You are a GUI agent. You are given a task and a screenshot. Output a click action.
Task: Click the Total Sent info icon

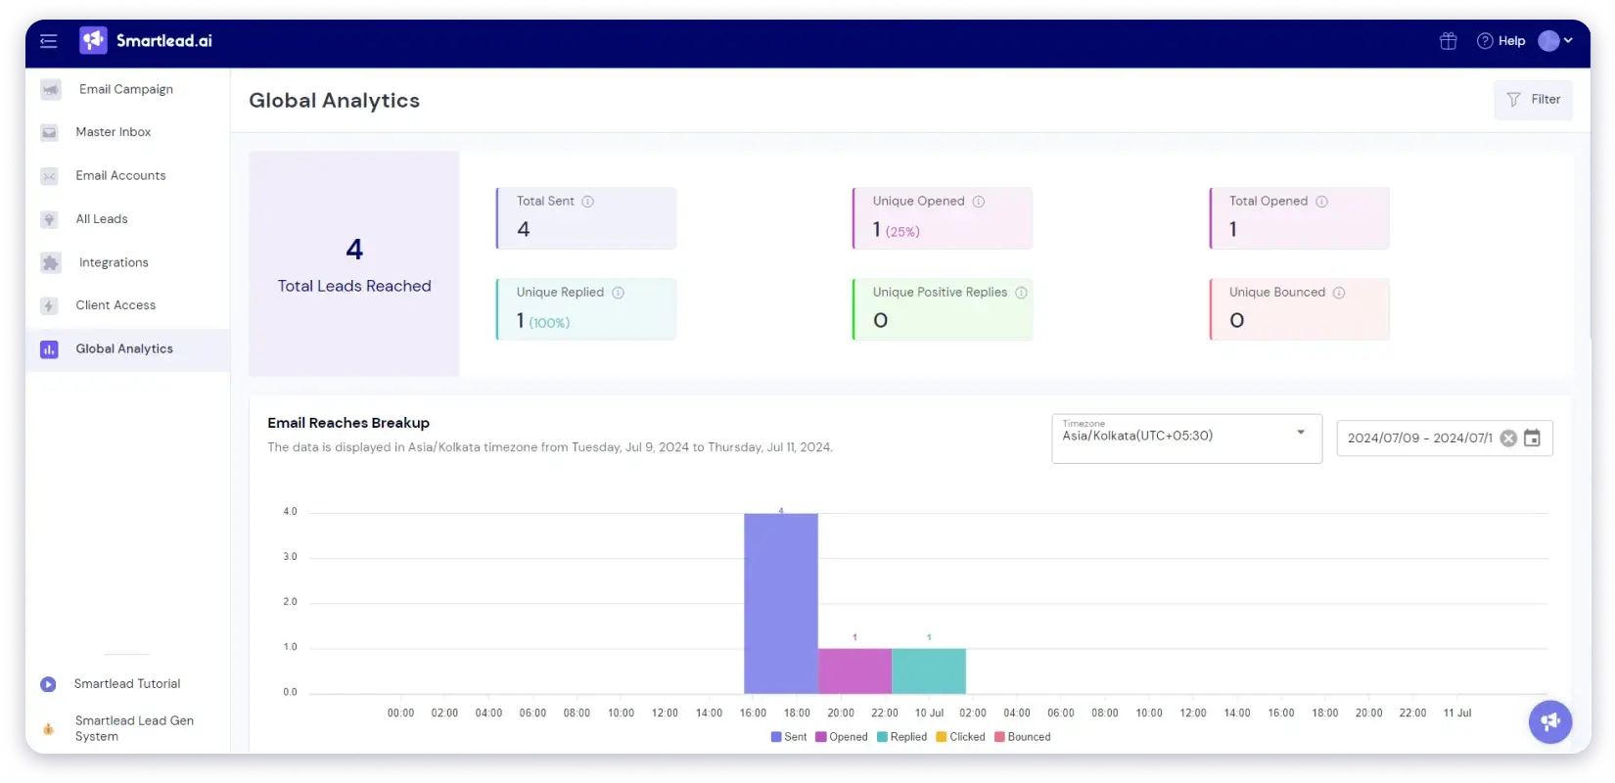point(588,202)
